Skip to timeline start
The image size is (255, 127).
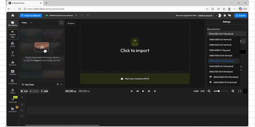(132, 91)
